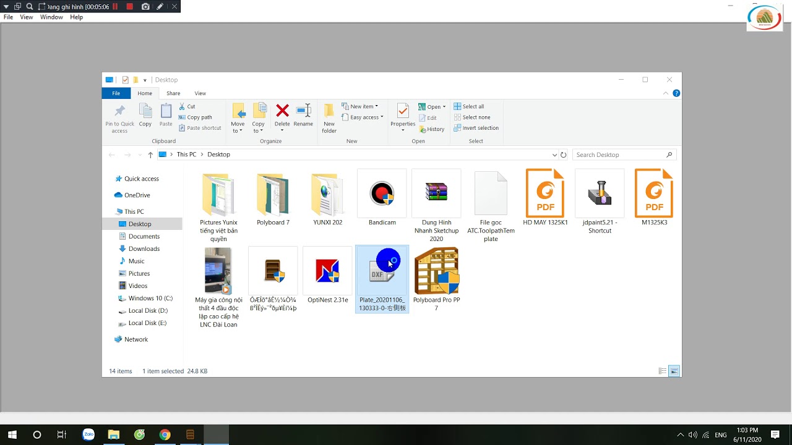Select the Polyboard 7 folder
792x445 pixels.
273,198
